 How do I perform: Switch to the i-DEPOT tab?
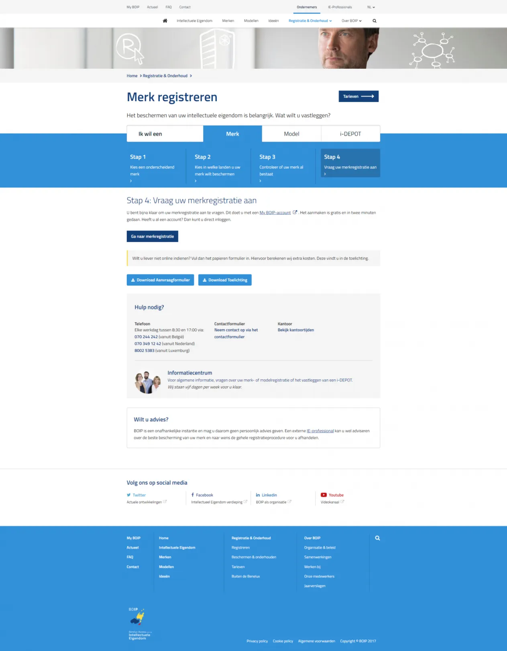350,134
